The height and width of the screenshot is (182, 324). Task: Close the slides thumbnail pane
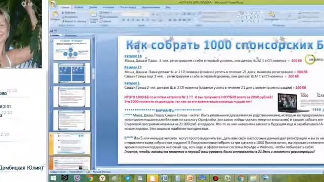[93, 35]
